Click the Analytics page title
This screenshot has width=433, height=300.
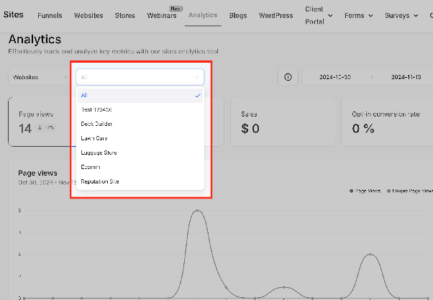[x=35, y=40]
